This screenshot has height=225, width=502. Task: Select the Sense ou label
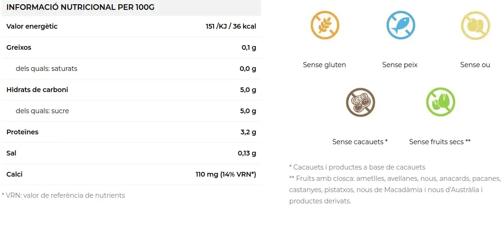pyautogui.click(x=475, y=65)
